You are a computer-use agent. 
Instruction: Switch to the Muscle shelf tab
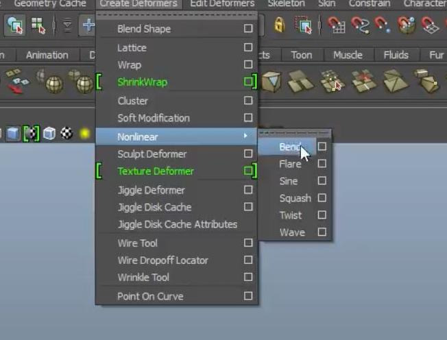coord(348,55)
